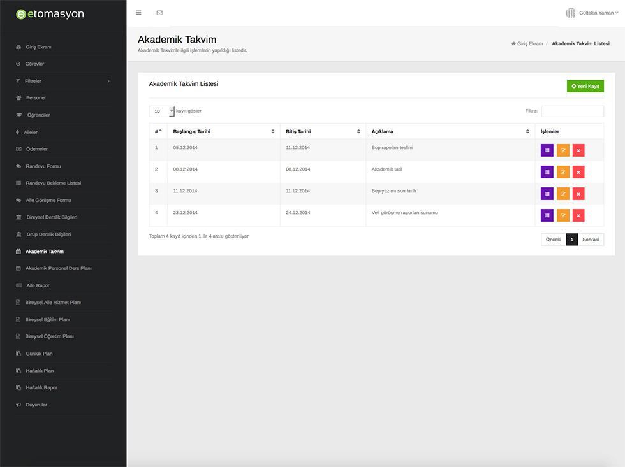Click the purple details icon for Akademik tatil
This screenshot has width=625, height=467.
[x=547, y=172]
